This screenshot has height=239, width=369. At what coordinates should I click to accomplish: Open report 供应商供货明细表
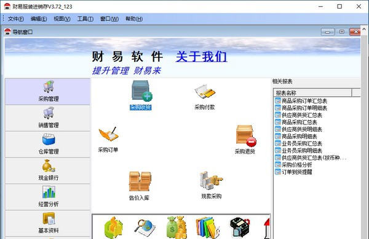[x=298, y=129]
